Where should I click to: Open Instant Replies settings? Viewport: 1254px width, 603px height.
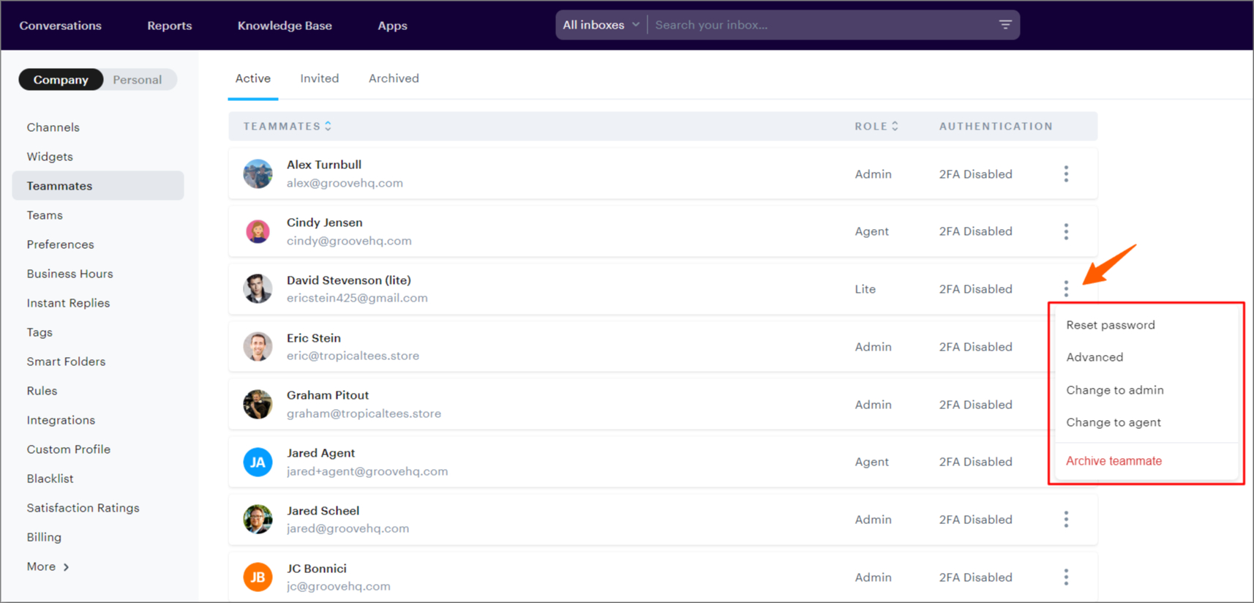(69, 303)
